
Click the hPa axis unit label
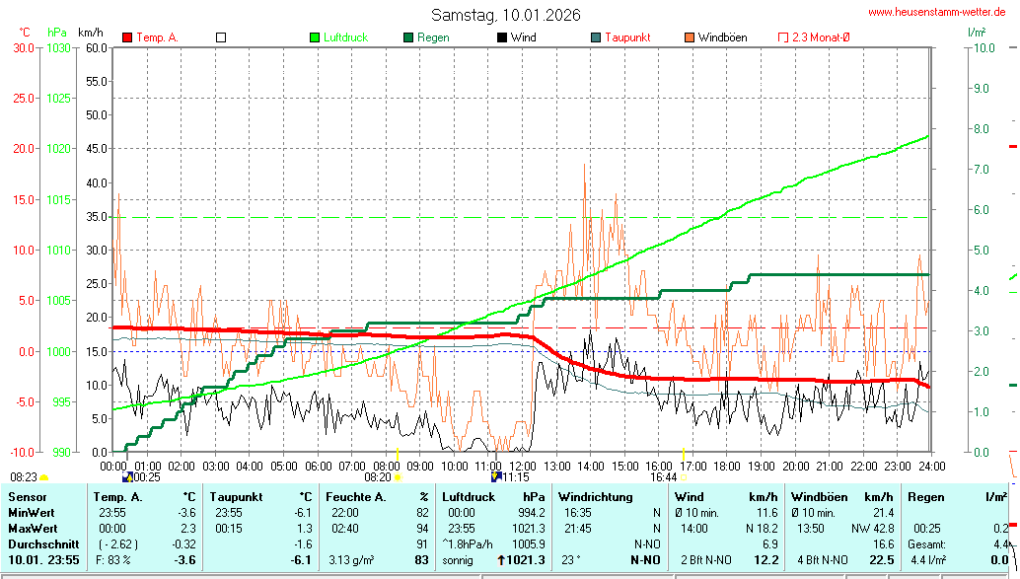[x=57, y=33]
